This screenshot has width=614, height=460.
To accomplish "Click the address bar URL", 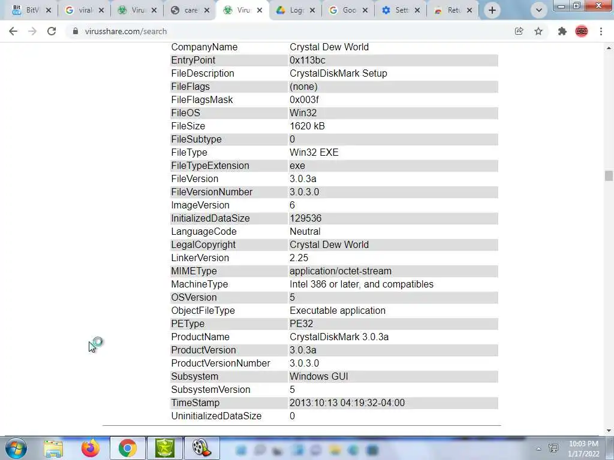I will pos(126,31).
